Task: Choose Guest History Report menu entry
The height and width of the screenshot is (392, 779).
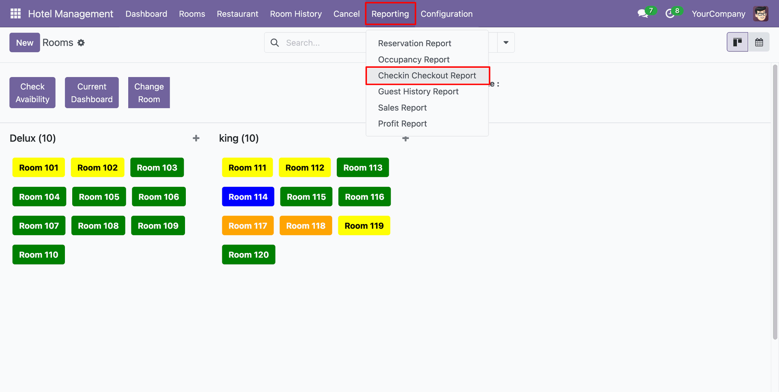Action: coord(418,92)
